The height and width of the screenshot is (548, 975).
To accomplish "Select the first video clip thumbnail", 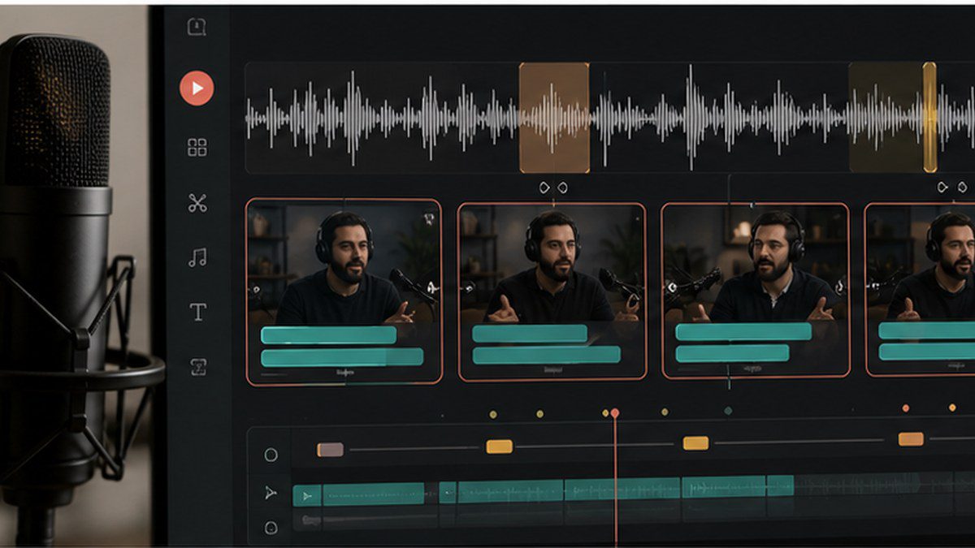I will [x=344, y=291].
